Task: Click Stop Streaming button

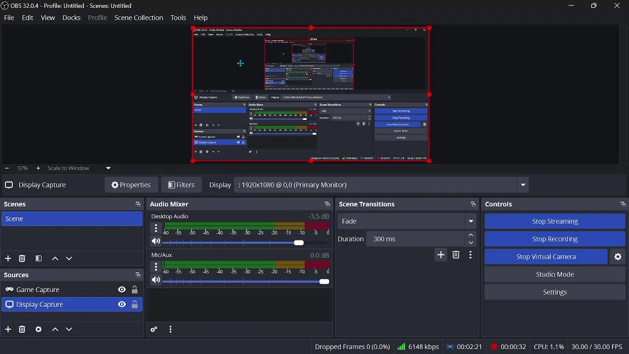Action: [x=555, y=221]
